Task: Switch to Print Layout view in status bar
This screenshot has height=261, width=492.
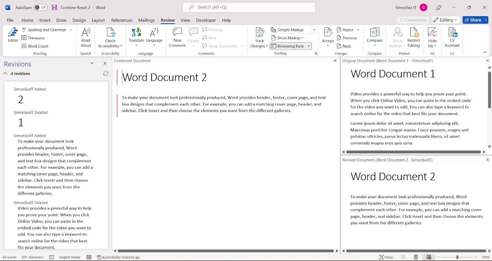Action: (x=416, y=257)
